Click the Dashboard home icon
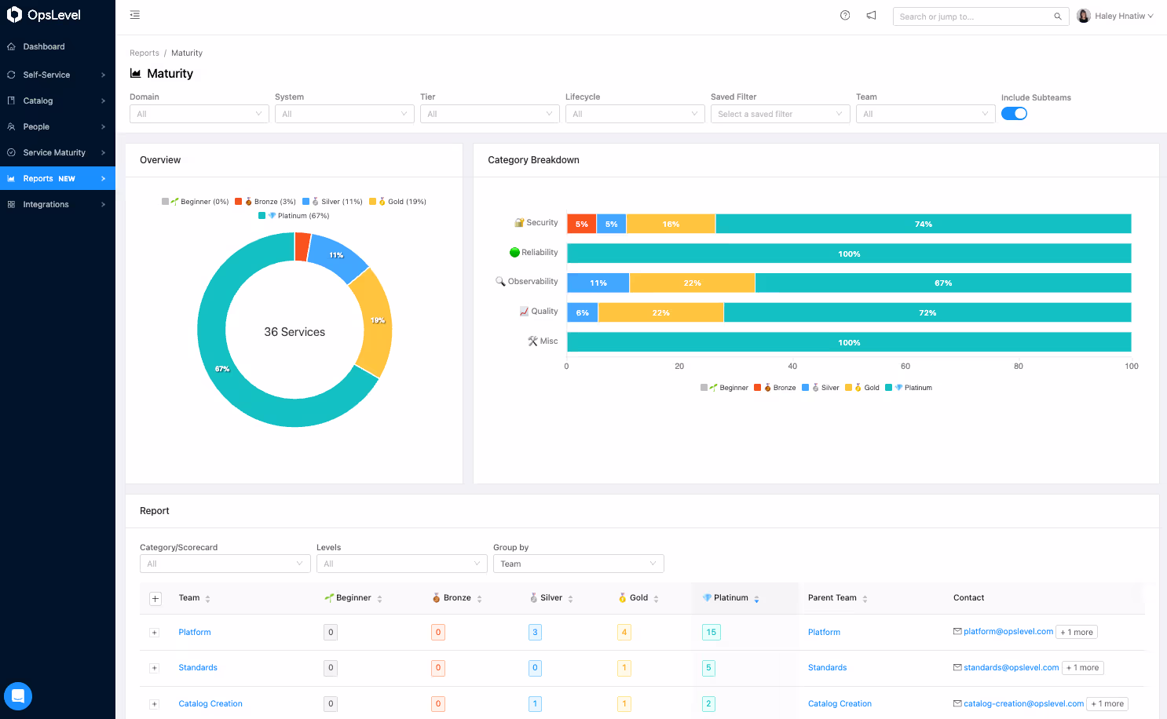 [11, 46]
